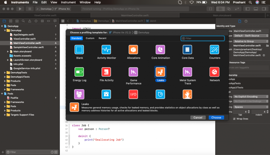Screen dimensions: 270x155
Task: Open the Breakpoint navigator icon
Action: (x=49, y=21)
